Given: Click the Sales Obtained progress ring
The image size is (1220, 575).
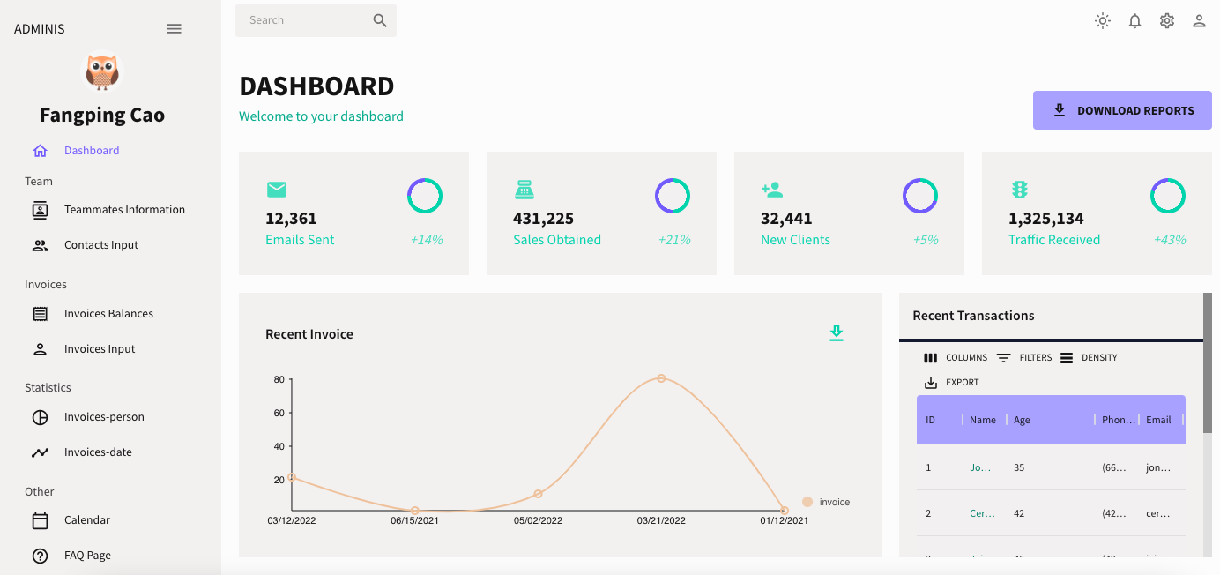Looking at the screenshot, I should click(x=673, y=196).
